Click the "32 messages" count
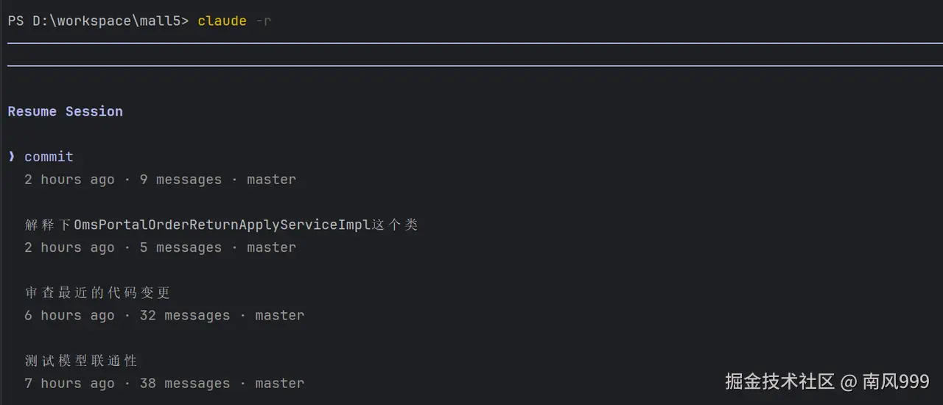 click(x=189, y=315)
